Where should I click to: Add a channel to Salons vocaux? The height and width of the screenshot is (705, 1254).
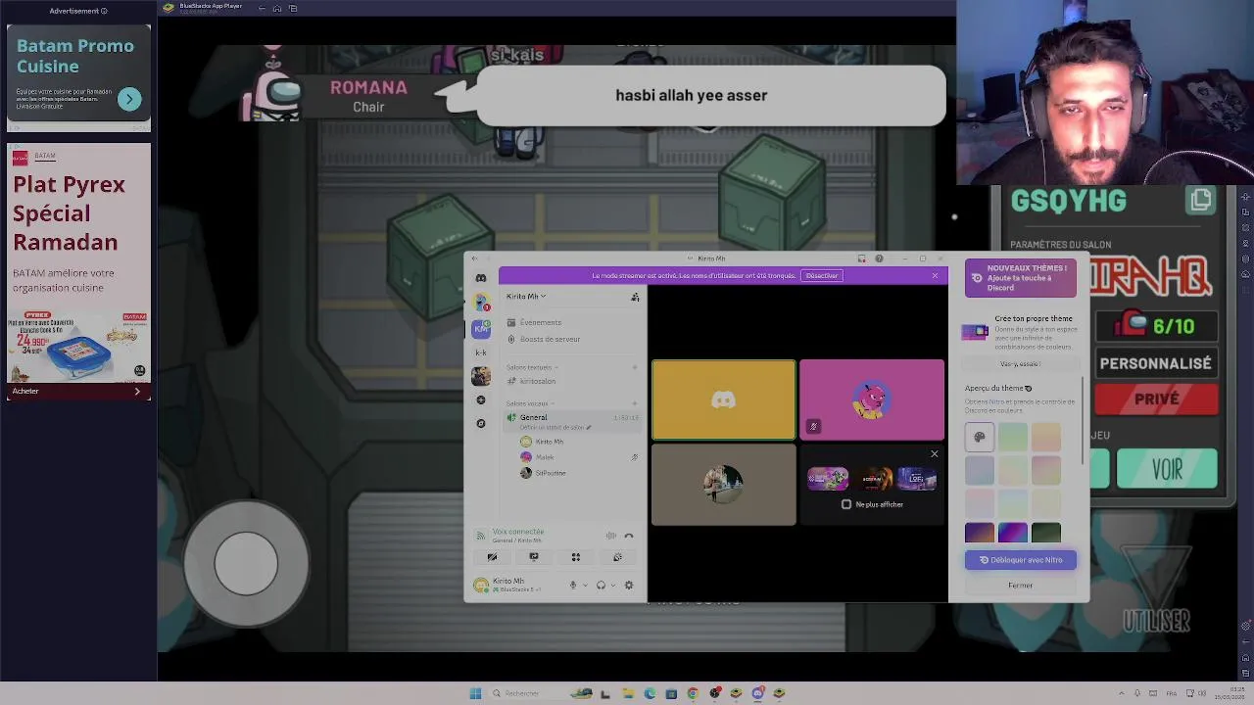click(x=635, y=403)
